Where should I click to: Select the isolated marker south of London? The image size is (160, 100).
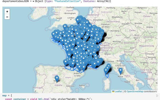[x=65, y=27]
